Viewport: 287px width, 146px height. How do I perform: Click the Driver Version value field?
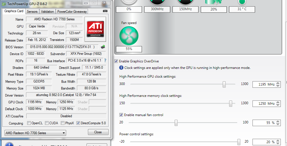[66, 95]
